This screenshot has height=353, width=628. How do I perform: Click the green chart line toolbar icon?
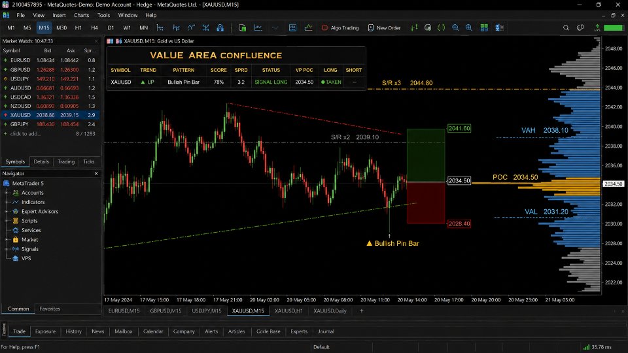(x=308, y=27)
